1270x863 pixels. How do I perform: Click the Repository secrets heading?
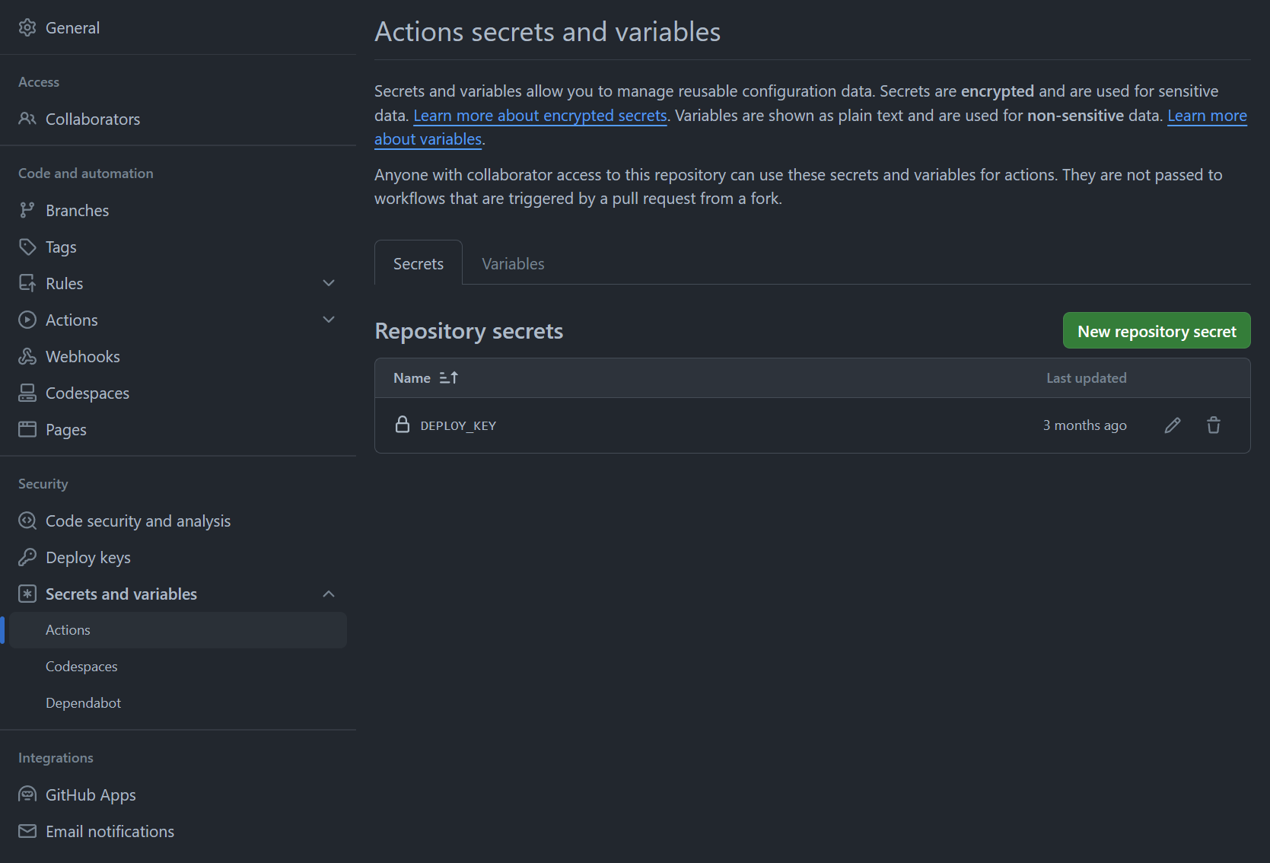469,331
